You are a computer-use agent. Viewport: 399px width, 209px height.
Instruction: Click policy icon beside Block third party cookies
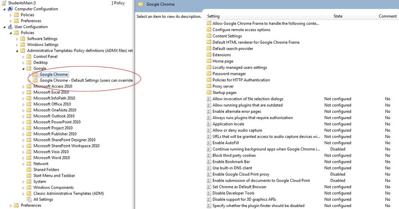[x=209, y=155]
